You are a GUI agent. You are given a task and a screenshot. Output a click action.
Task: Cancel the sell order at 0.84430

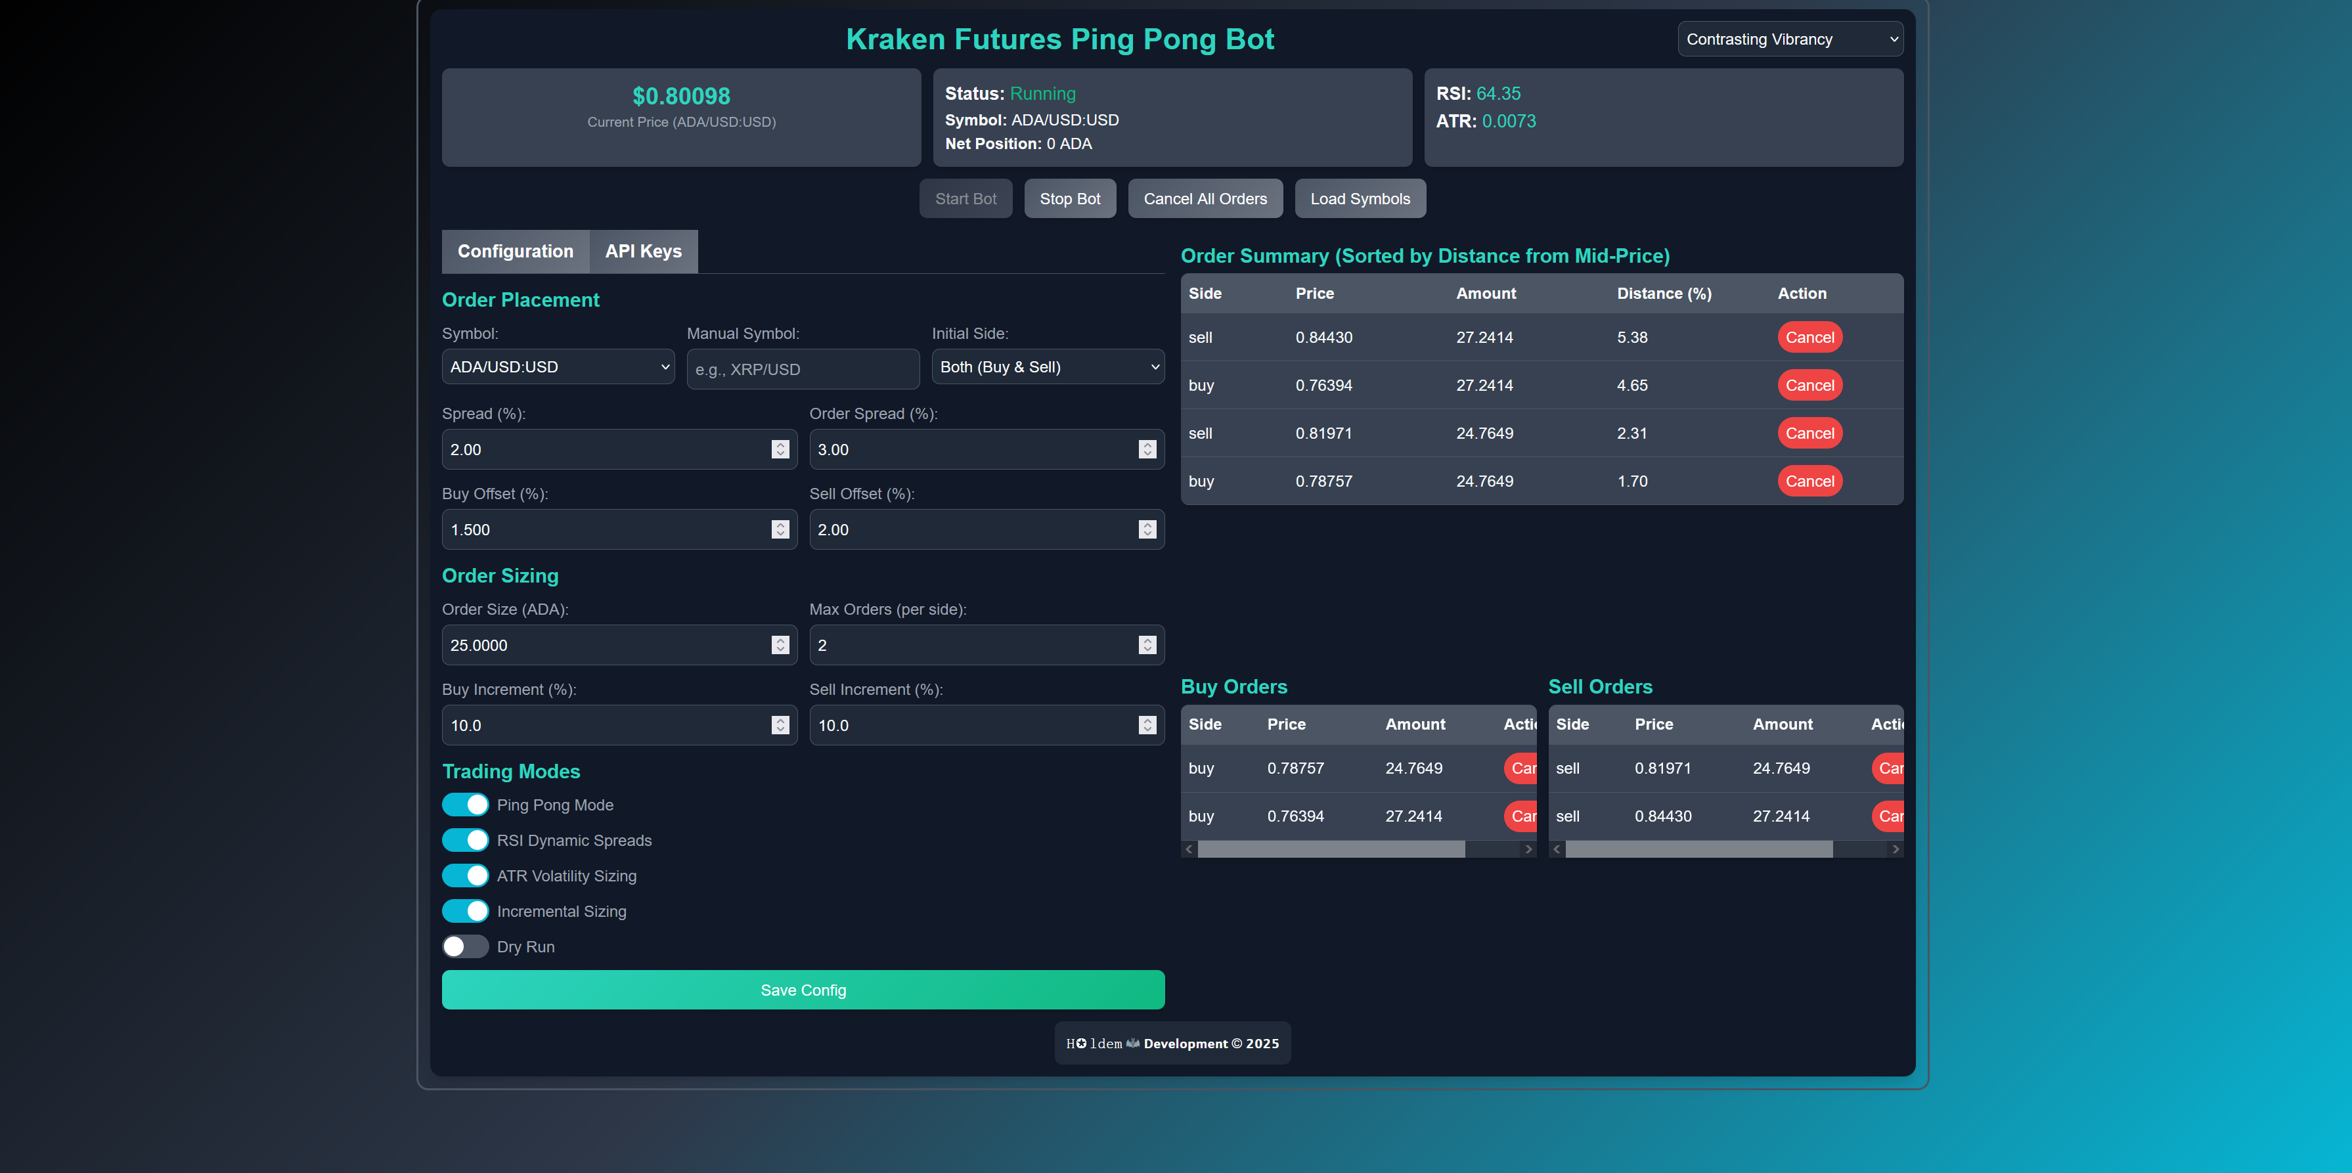(x=1809, y=338)
